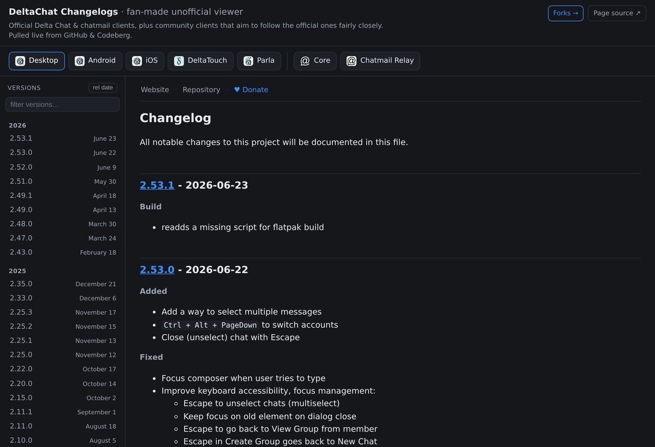Click the heart icon beside Donate
655x447 pixels.
coord(237,90)
